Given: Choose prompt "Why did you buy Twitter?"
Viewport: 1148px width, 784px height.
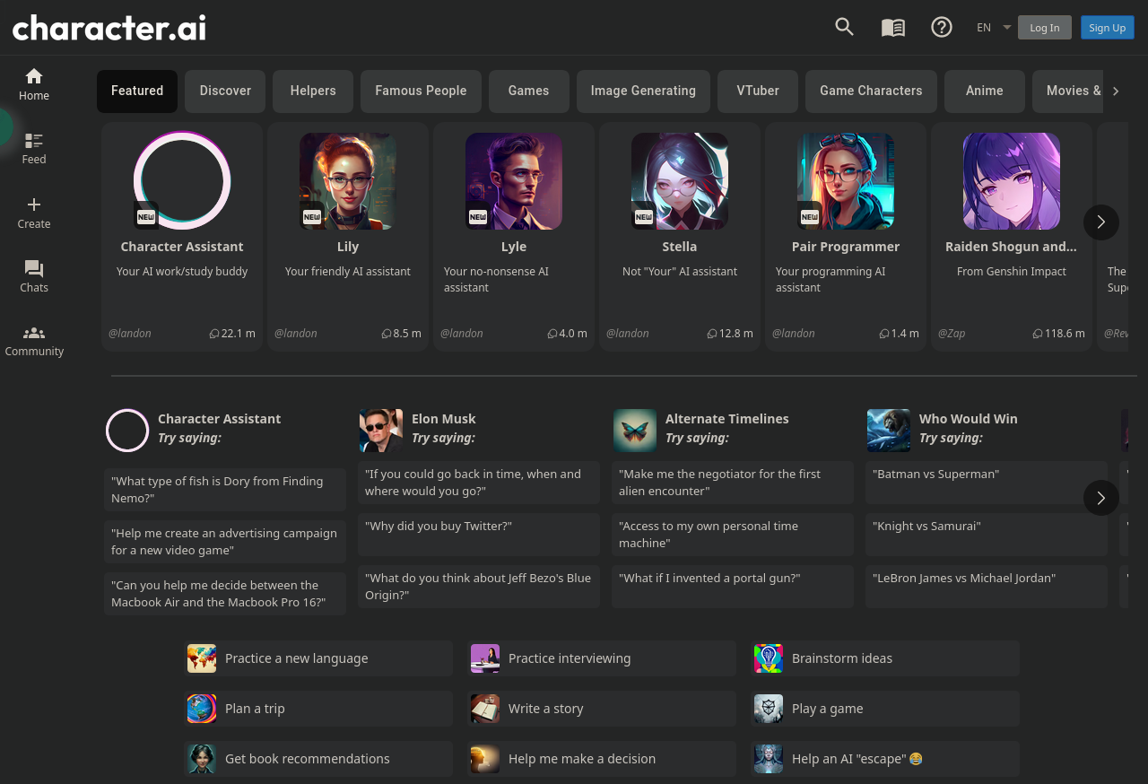Looking at the screenshot, I should (x=479, y=535).
